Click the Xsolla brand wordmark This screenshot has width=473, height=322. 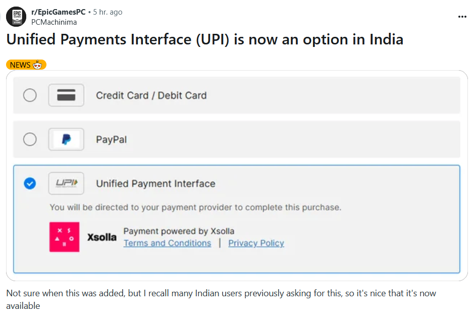[101, 237]
